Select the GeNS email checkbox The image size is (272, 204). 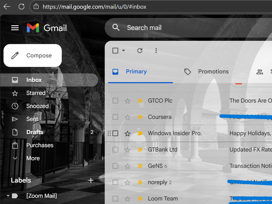point(115,166)
